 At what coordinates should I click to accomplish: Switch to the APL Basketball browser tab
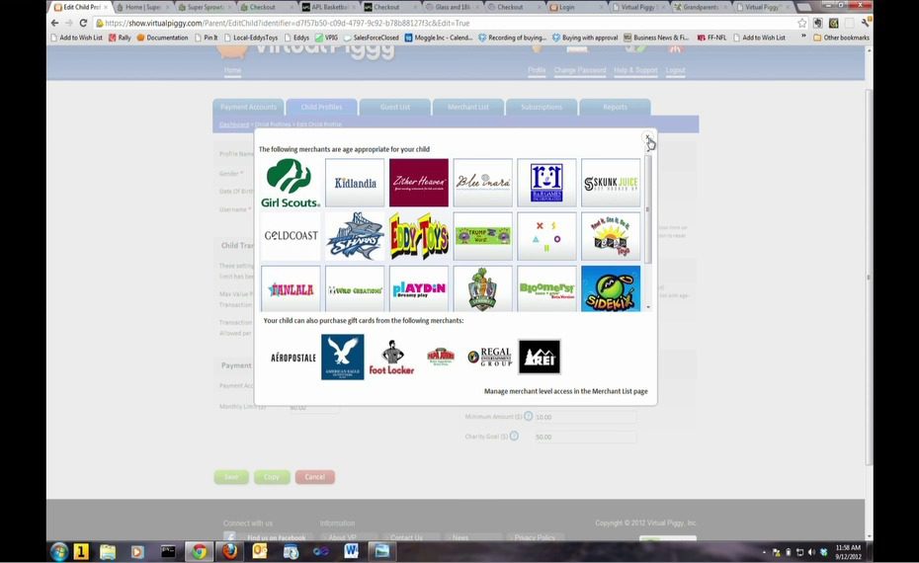click(328, 7)
